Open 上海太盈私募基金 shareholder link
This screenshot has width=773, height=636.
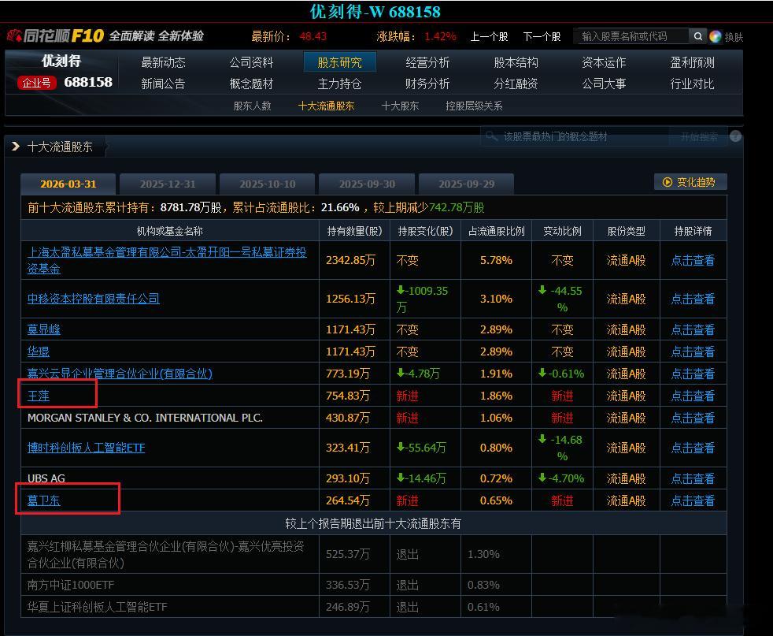[x=167, y=261]
